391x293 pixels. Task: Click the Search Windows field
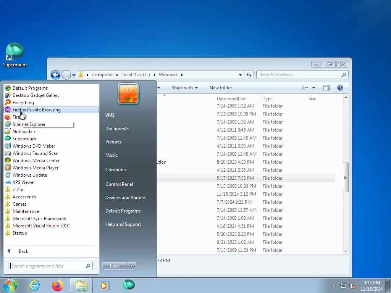(x=302, y=75)
